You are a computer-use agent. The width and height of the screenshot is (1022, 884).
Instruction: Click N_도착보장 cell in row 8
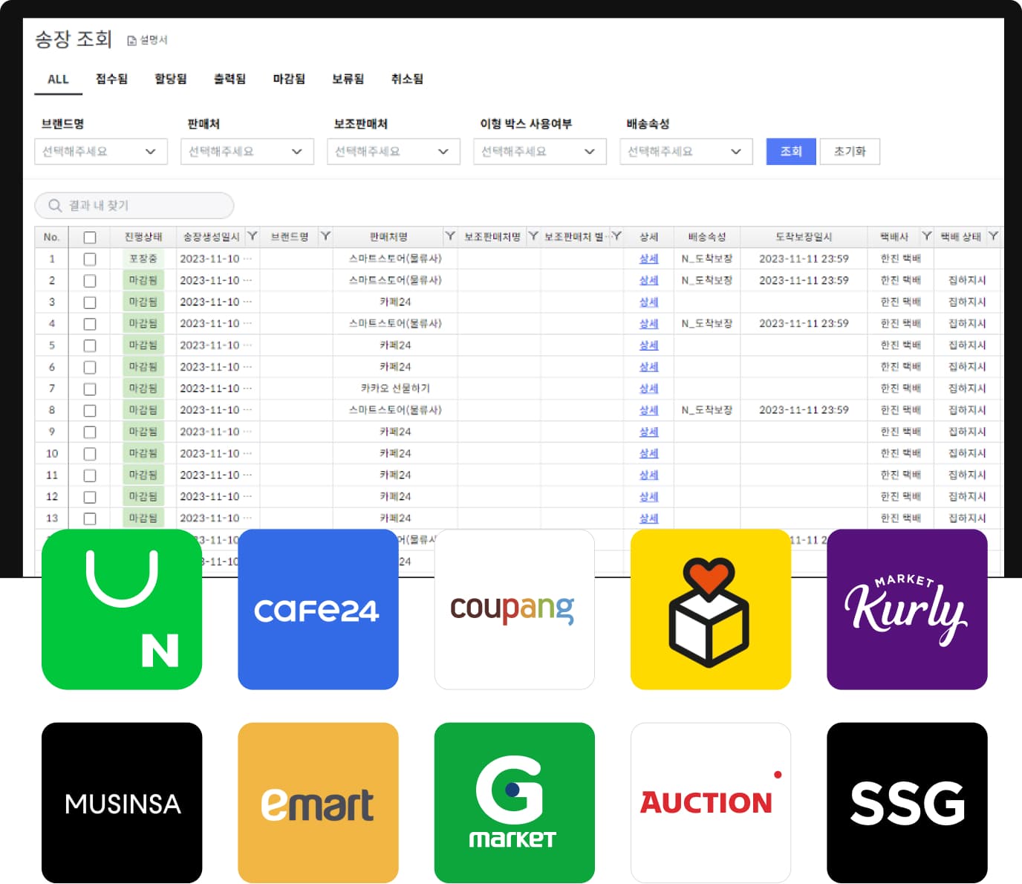(x=706, y=410)
